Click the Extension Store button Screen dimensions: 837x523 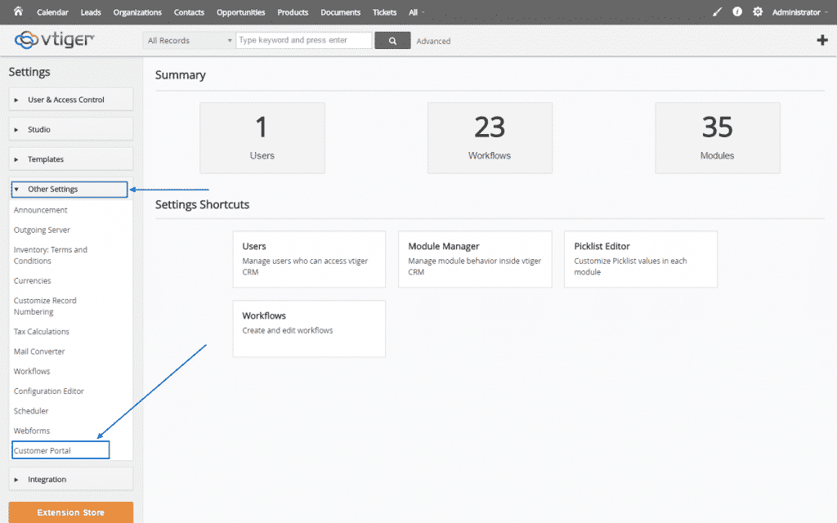point(70,512)
